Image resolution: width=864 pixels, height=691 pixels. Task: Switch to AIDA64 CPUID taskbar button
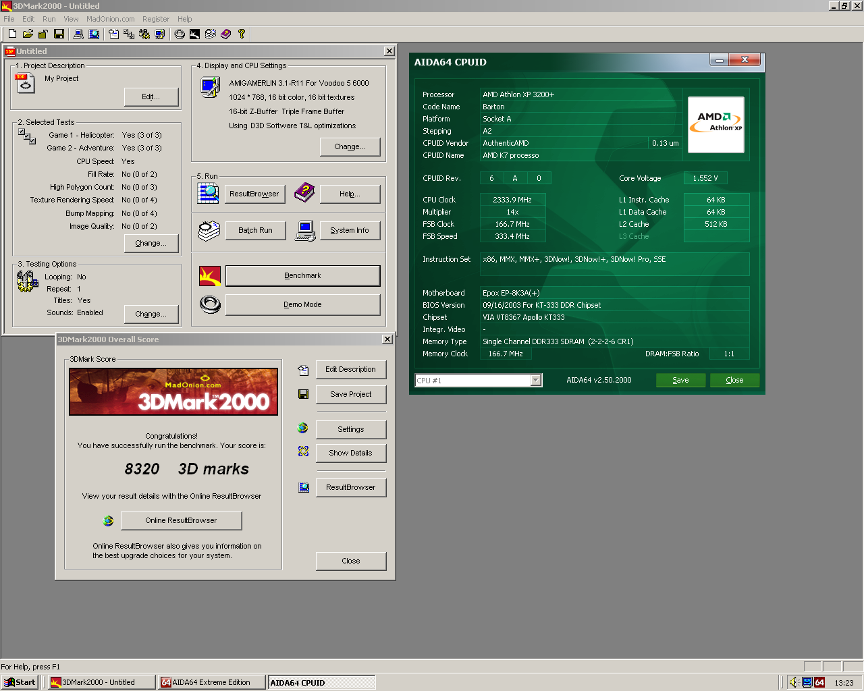(321, 682)
